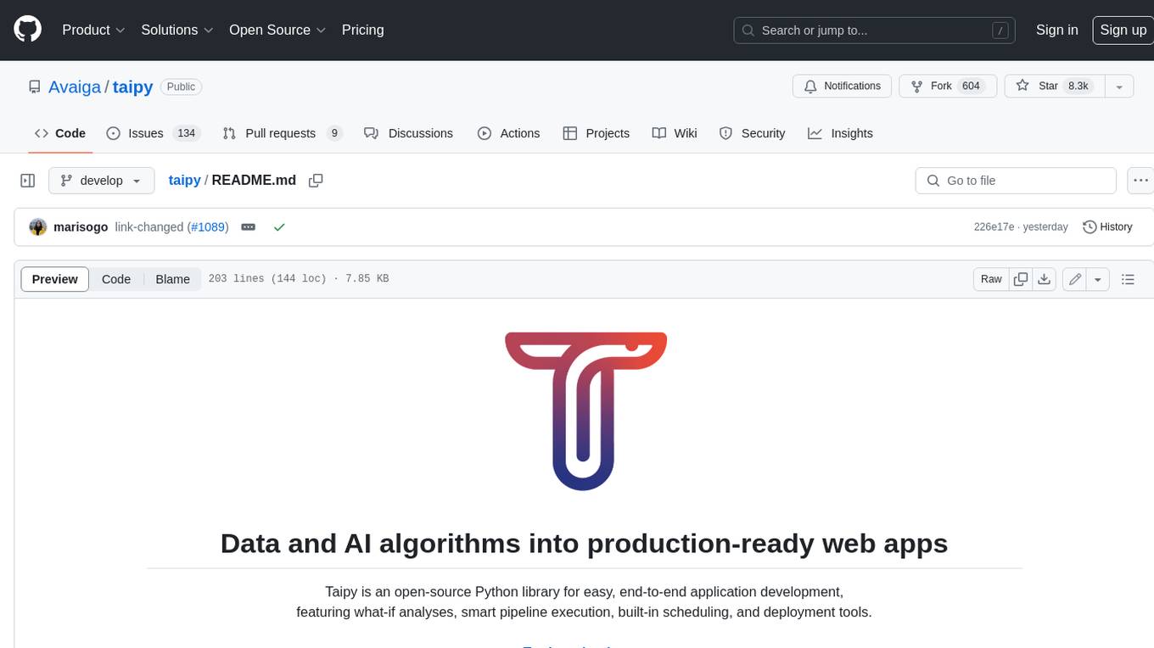The height and width of the screenshot is (648, 1154).
Task: View the commit checks status checkmark
Action: point(279,227)
